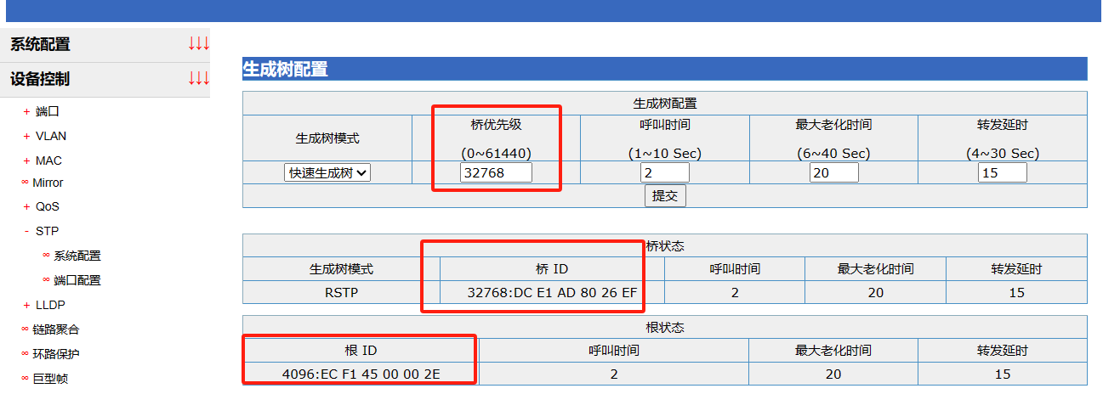The width and height of the screenshot is (1103, 394).
Task: Open the 链路聚合 page
Action: coord(55,329)
